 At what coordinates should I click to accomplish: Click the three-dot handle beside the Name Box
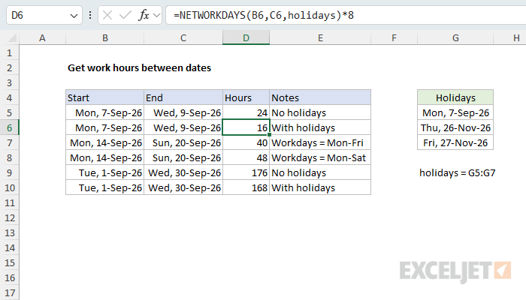(90, 15)
